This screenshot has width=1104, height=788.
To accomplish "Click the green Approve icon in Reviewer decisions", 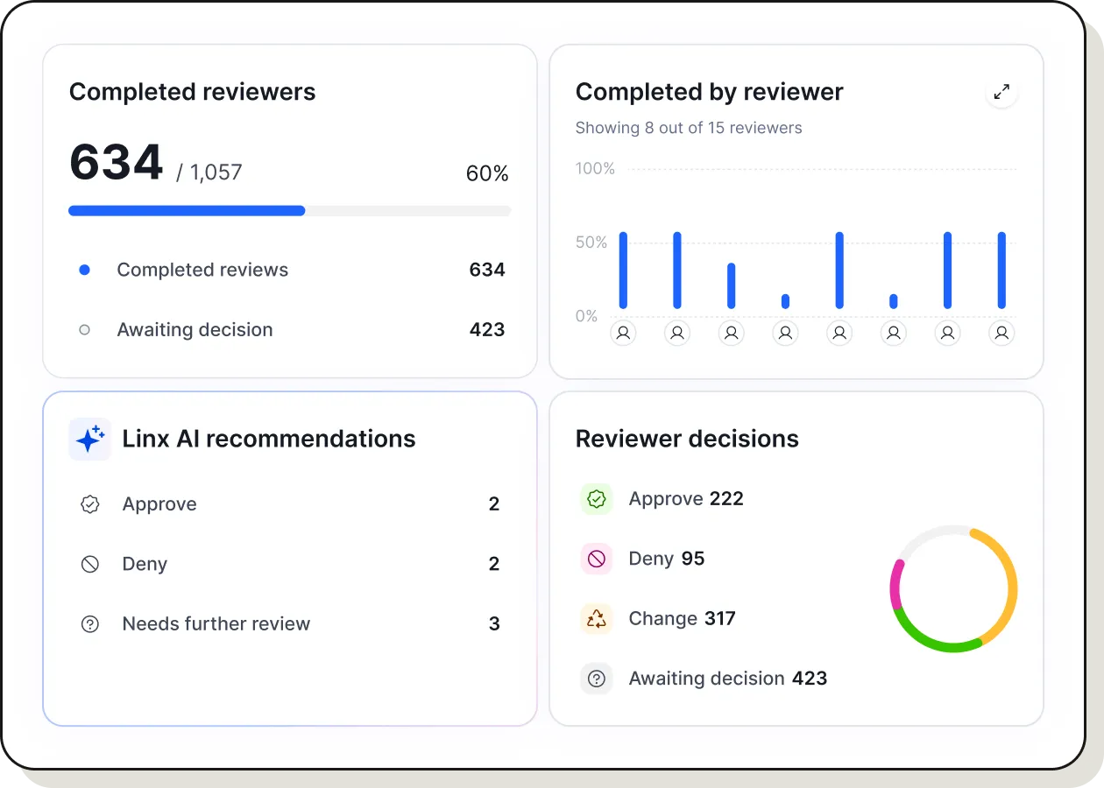I will [597, 499].
